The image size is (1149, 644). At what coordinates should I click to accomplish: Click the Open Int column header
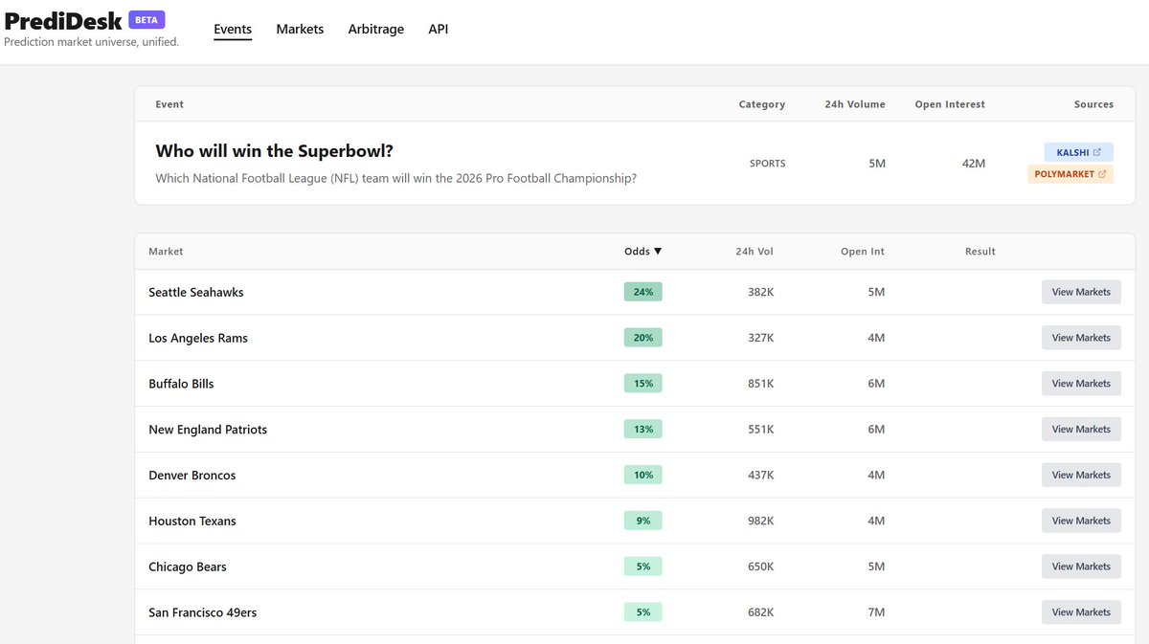click(863, 252)
